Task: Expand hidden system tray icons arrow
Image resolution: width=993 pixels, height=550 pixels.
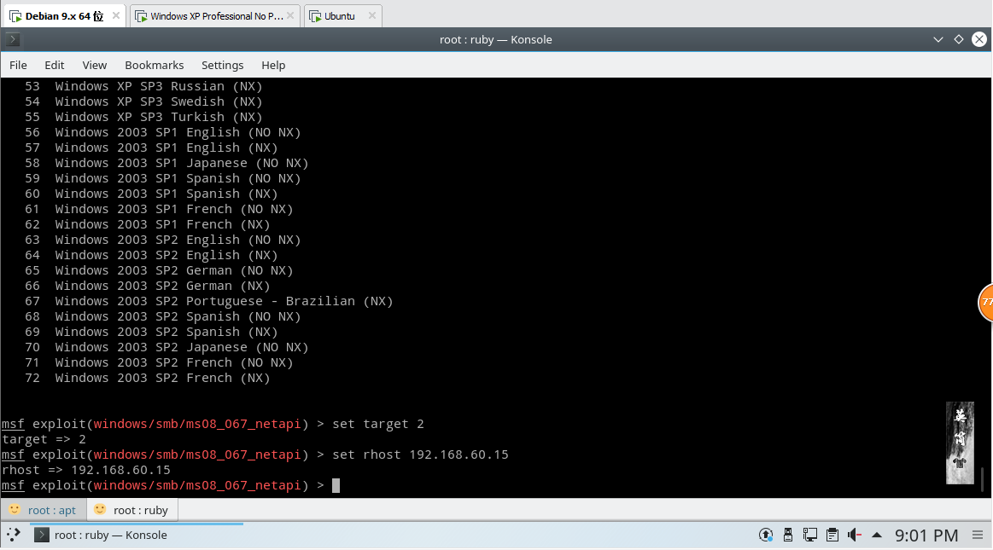Action: [x=877, y=535]
